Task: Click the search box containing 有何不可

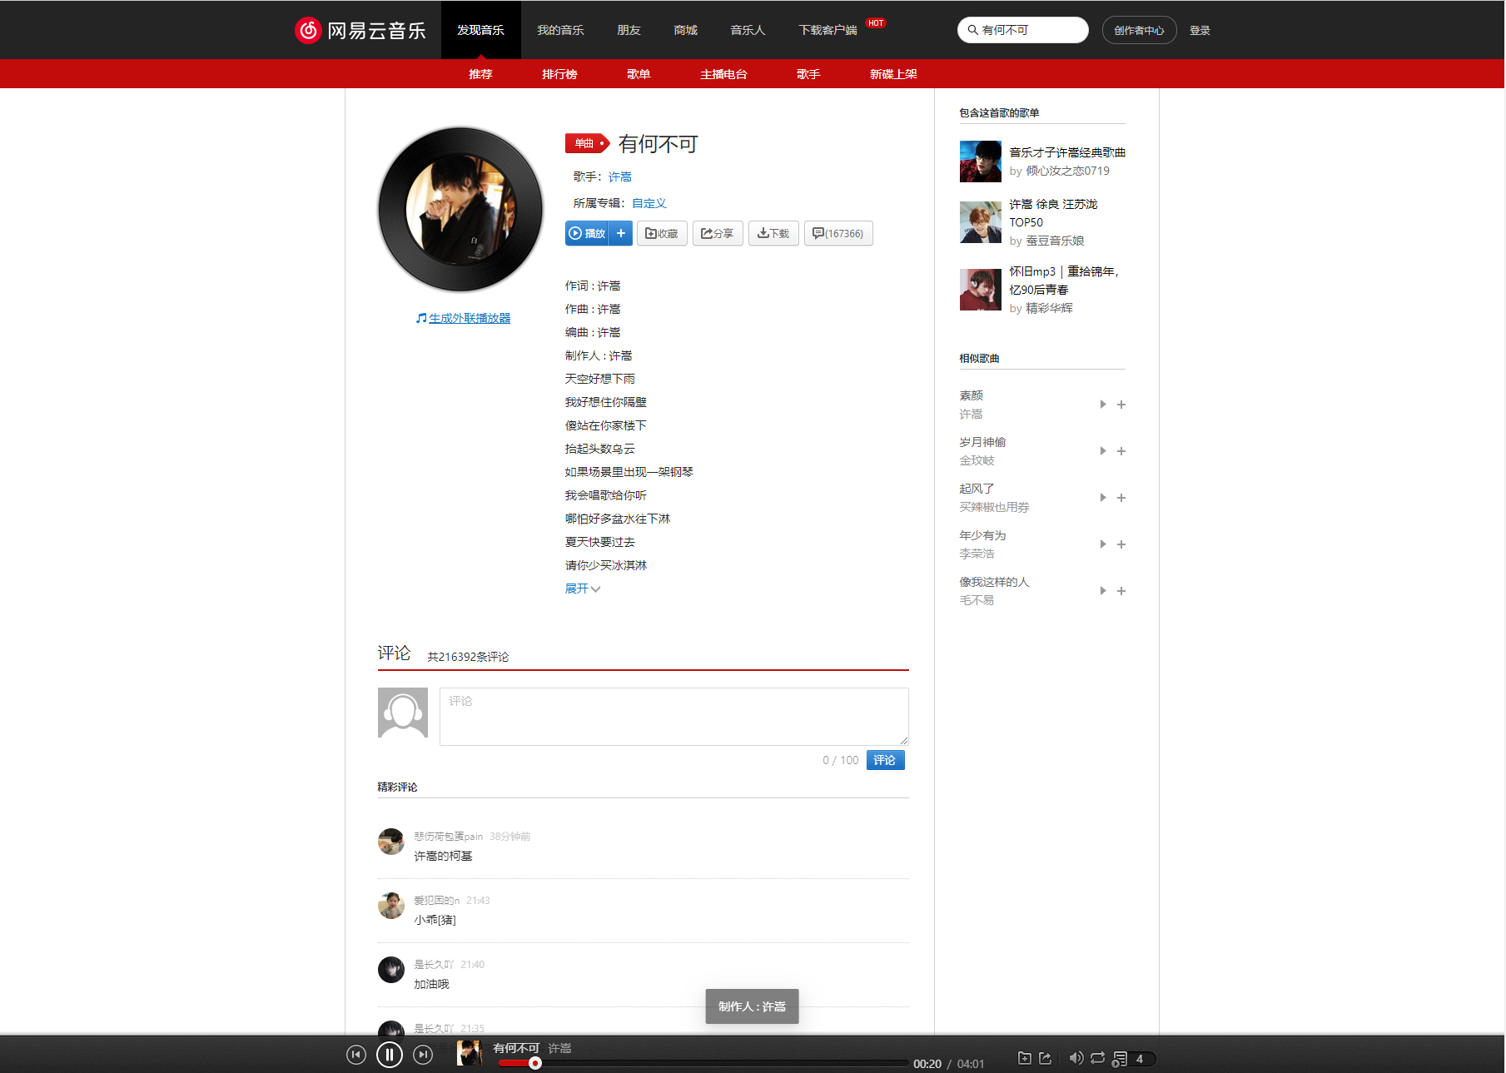Action: [1023, 30]
